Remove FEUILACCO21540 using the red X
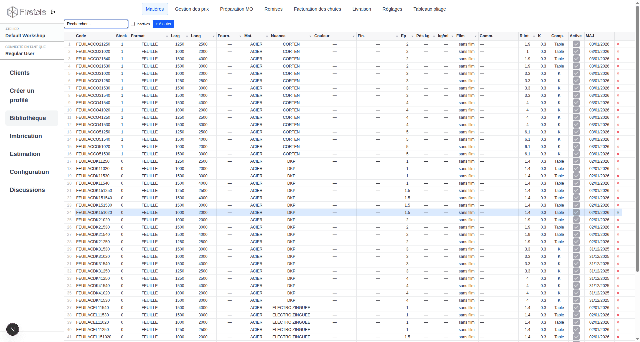The width and height of the screenshot is (640, 342). [x=618, y=59]
